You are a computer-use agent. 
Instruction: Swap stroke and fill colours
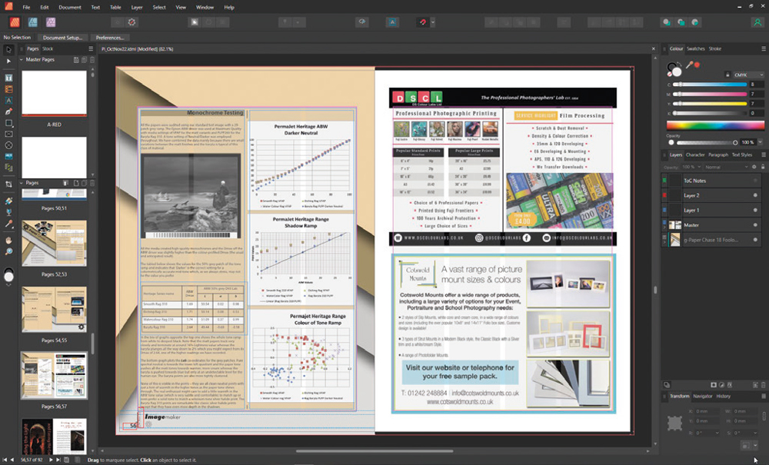(677, 65)
